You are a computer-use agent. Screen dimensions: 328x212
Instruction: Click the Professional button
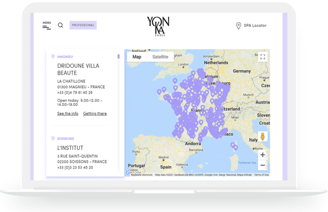(x=83, y=25)
